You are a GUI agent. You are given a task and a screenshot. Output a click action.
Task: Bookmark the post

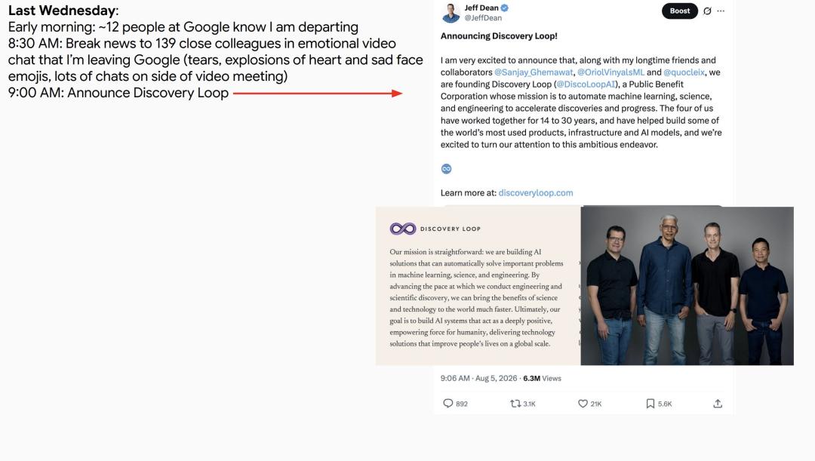[650, 404]
